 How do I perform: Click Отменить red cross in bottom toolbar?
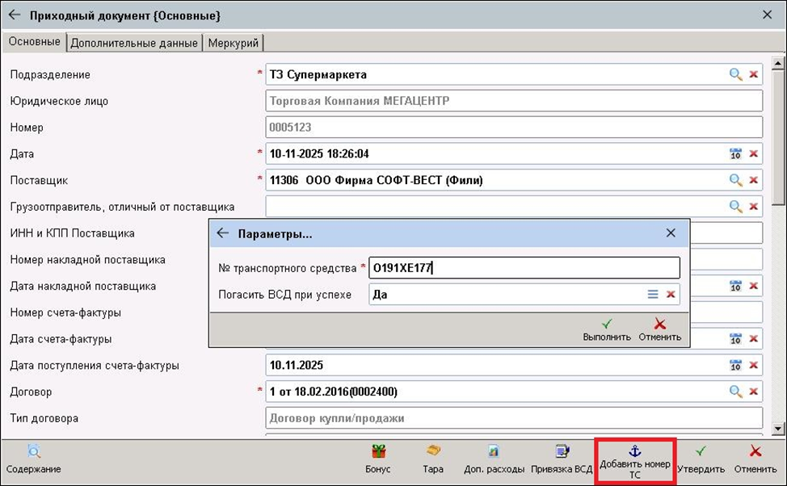[x=755, y=459]
